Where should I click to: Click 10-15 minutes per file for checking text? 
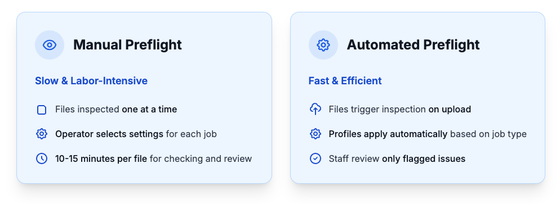click(x=154, y=159)
